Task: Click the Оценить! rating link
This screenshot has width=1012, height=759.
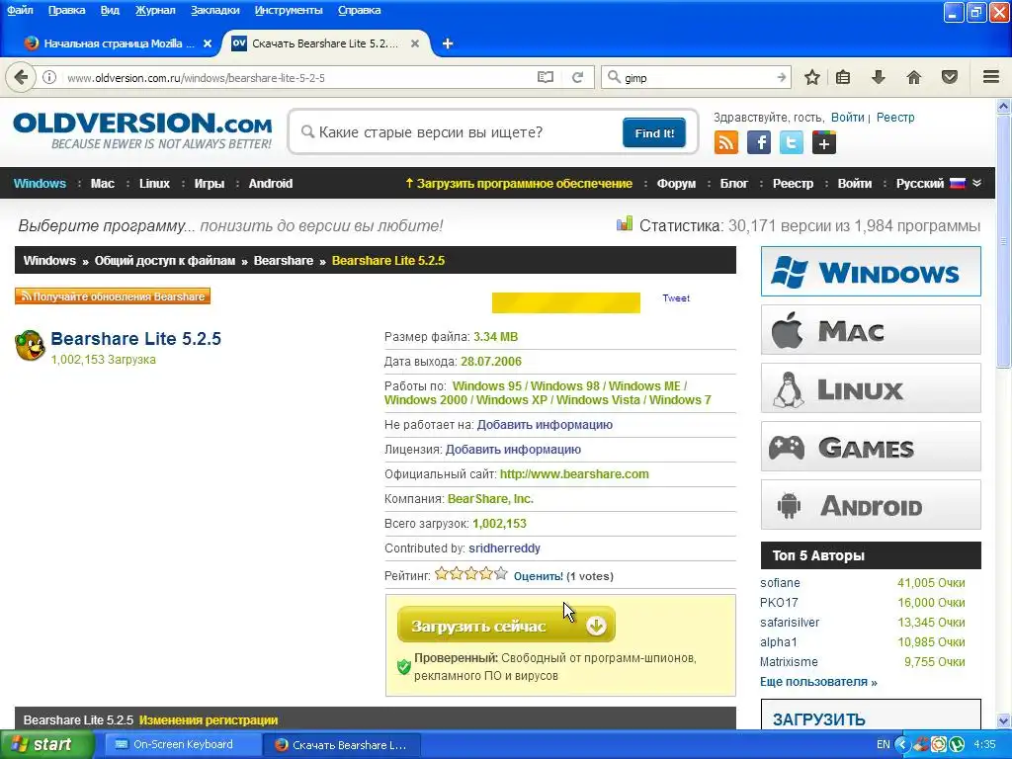Action: coord(539,576)
